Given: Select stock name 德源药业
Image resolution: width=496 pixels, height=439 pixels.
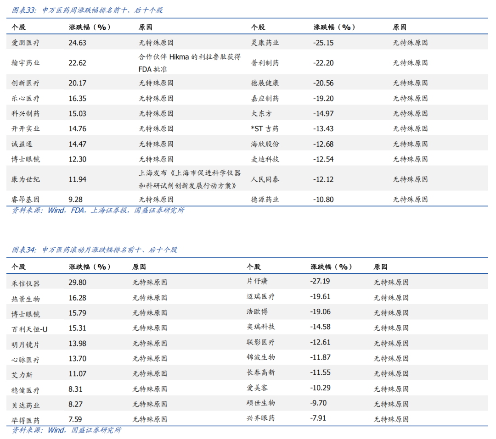Looking at the screenshot, I should [265, 200].
